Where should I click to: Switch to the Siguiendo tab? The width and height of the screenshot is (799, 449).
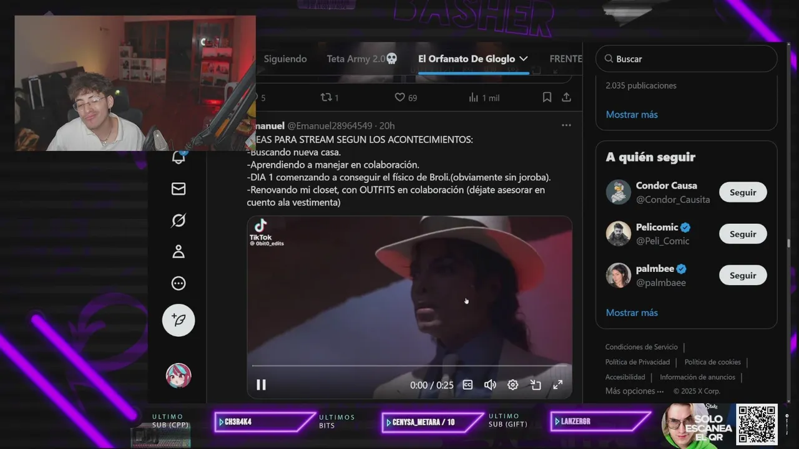pyautogui.click(x=285, y=59)
